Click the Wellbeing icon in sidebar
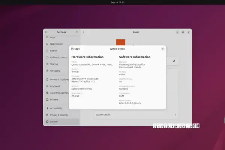Viewport: 225px width, 150px height. coord(47,70)
